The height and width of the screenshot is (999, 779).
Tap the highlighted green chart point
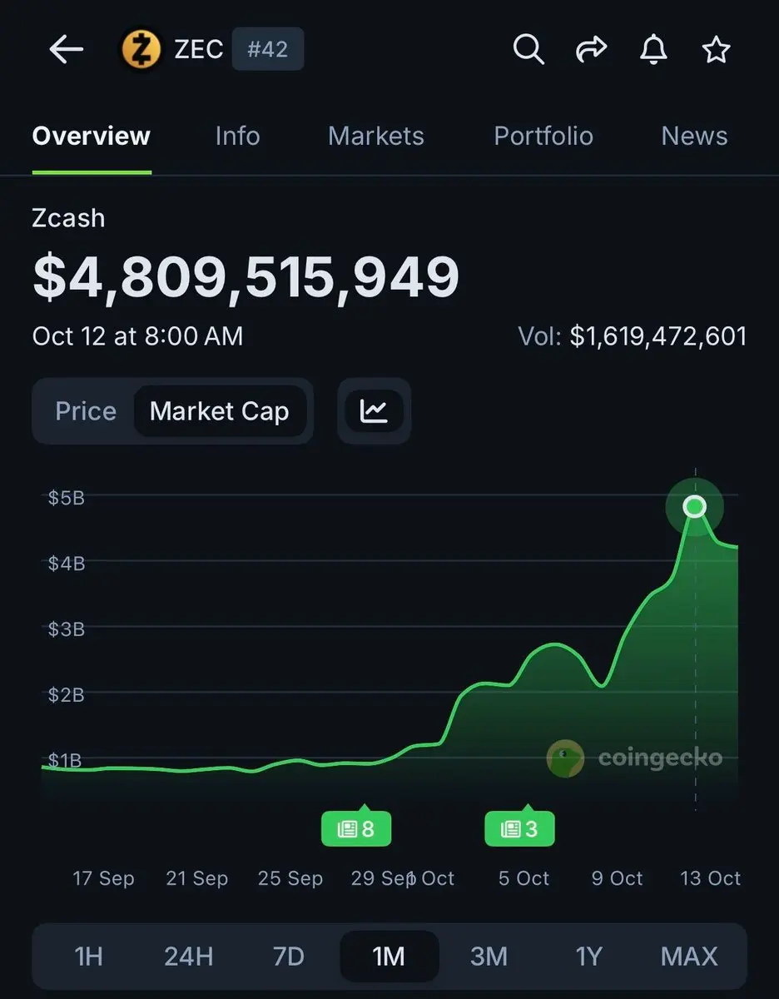[x=694, y=506]
